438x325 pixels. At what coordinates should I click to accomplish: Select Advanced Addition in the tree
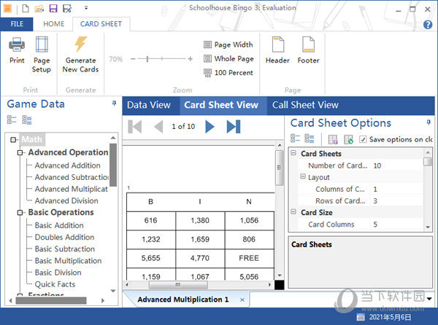pos(68,165)
